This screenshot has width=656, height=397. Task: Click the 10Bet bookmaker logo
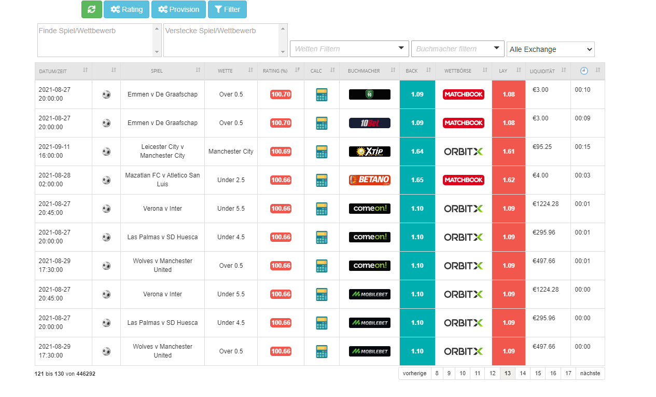click(x=369, y=123)
